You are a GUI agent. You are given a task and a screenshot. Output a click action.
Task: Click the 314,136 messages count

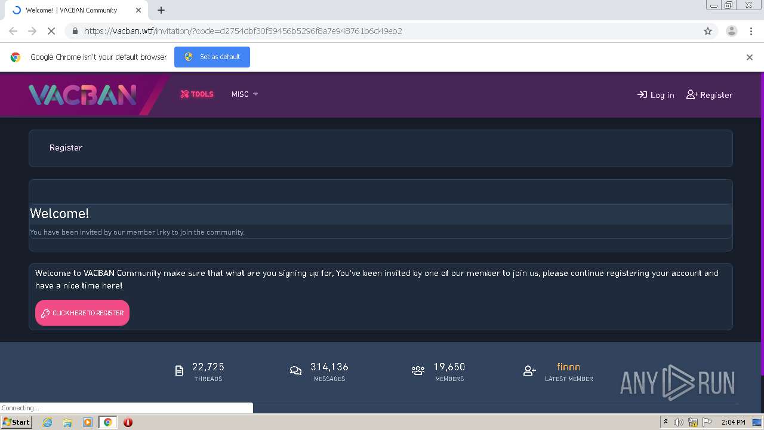[x=329, y=367]
